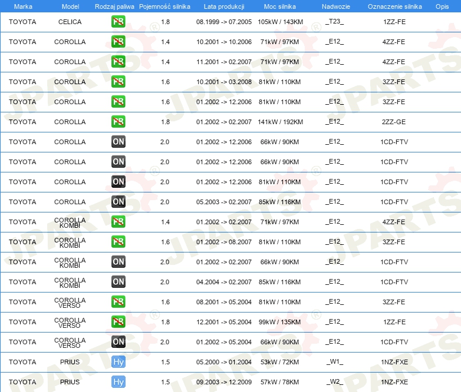
Task: Click the petrol icon in the 11.2001 -> 02.2007 Corolla row
Action: pyautogui.click(x=118, y=61)
